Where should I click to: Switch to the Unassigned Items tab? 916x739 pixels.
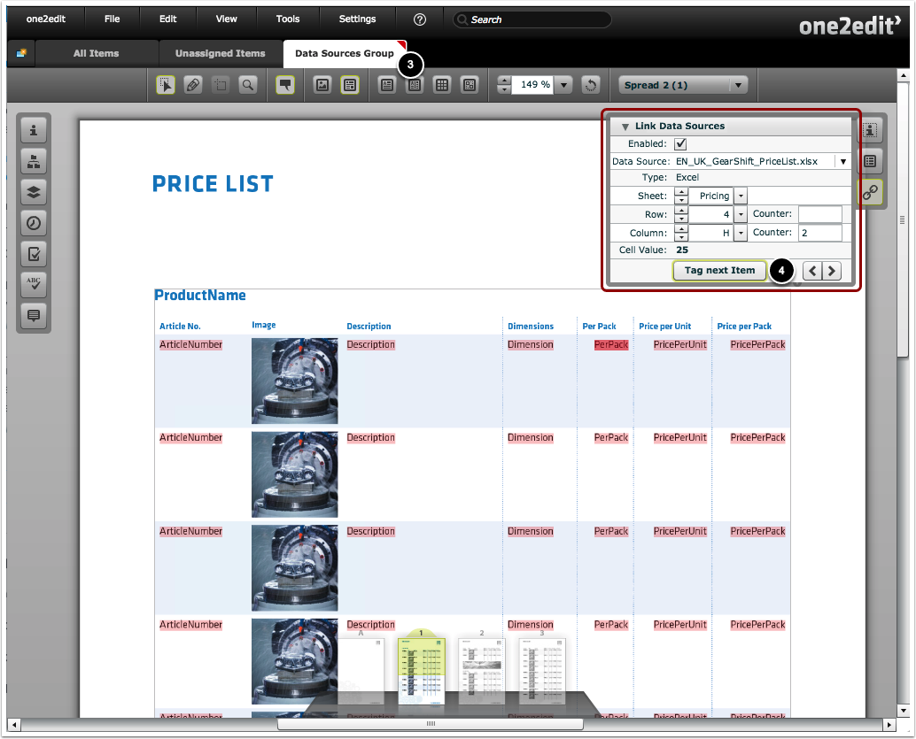[220, 54]
